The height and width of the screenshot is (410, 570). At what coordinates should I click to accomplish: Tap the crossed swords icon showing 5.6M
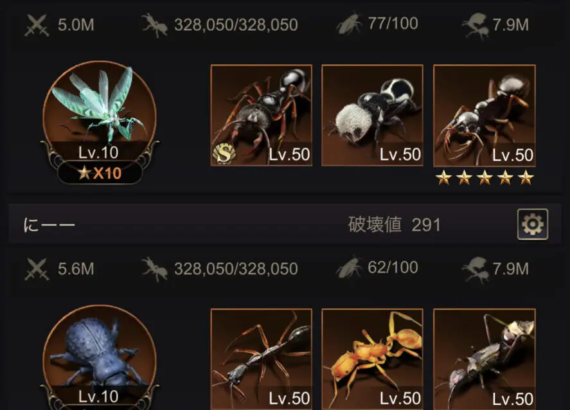[37, 269]
